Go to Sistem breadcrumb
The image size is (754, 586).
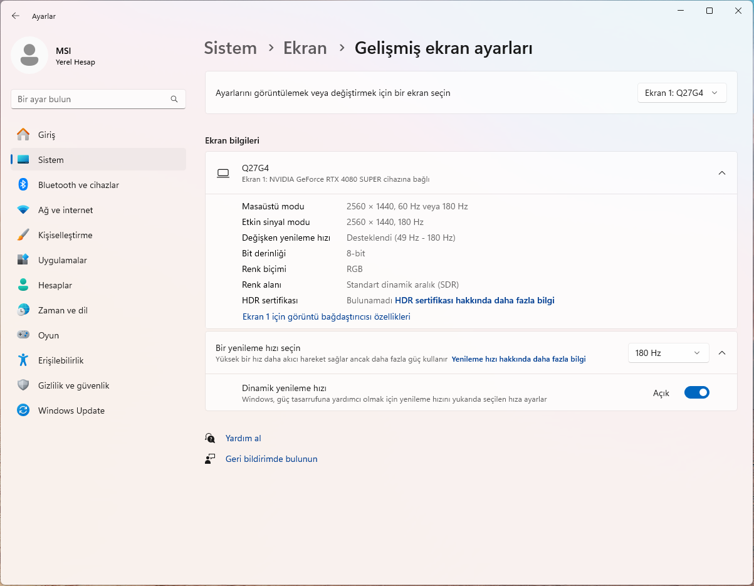[230, 48]
